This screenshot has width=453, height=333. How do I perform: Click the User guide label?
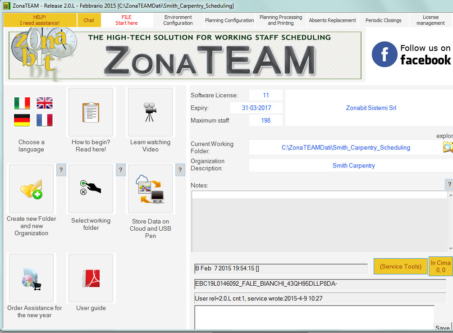91,308
